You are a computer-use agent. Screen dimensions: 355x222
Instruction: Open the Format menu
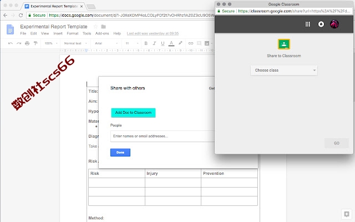point(73,33)
